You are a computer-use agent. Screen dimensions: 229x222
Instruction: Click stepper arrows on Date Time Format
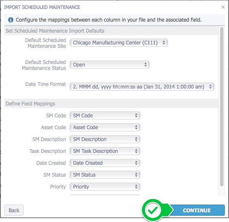[x=210, y=87]
